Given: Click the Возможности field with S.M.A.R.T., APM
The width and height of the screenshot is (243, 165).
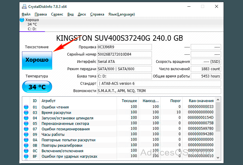Looking at the screenshot, I should (159, 91).
